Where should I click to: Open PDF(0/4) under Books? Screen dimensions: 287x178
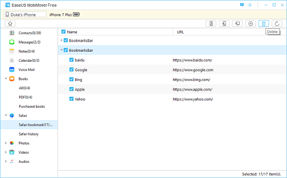[x=25, y=97]
